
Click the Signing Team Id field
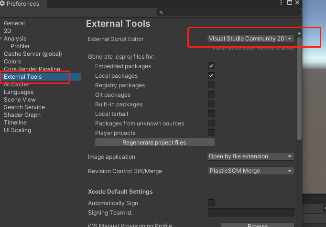(251, 212)
